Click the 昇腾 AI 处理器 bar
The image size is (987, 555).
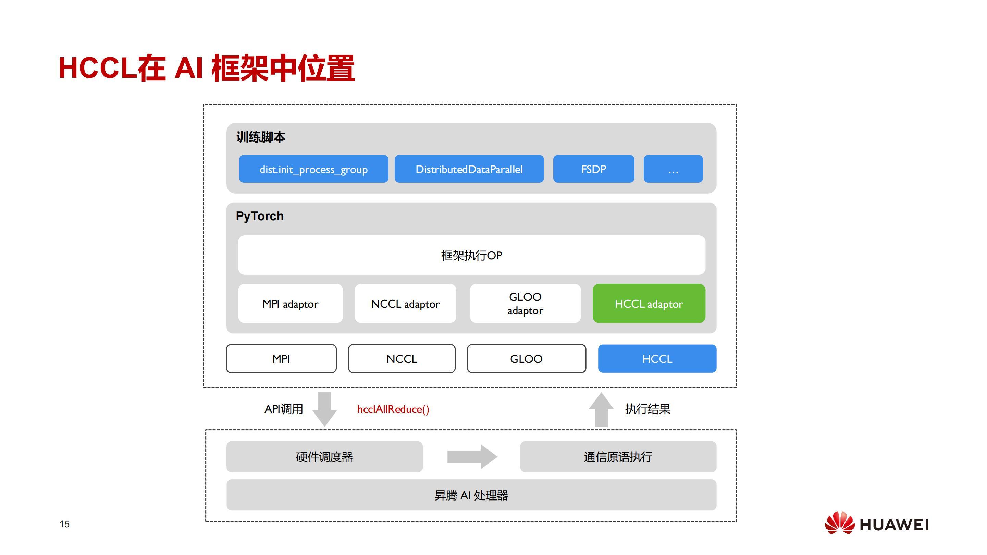point(471,495)
